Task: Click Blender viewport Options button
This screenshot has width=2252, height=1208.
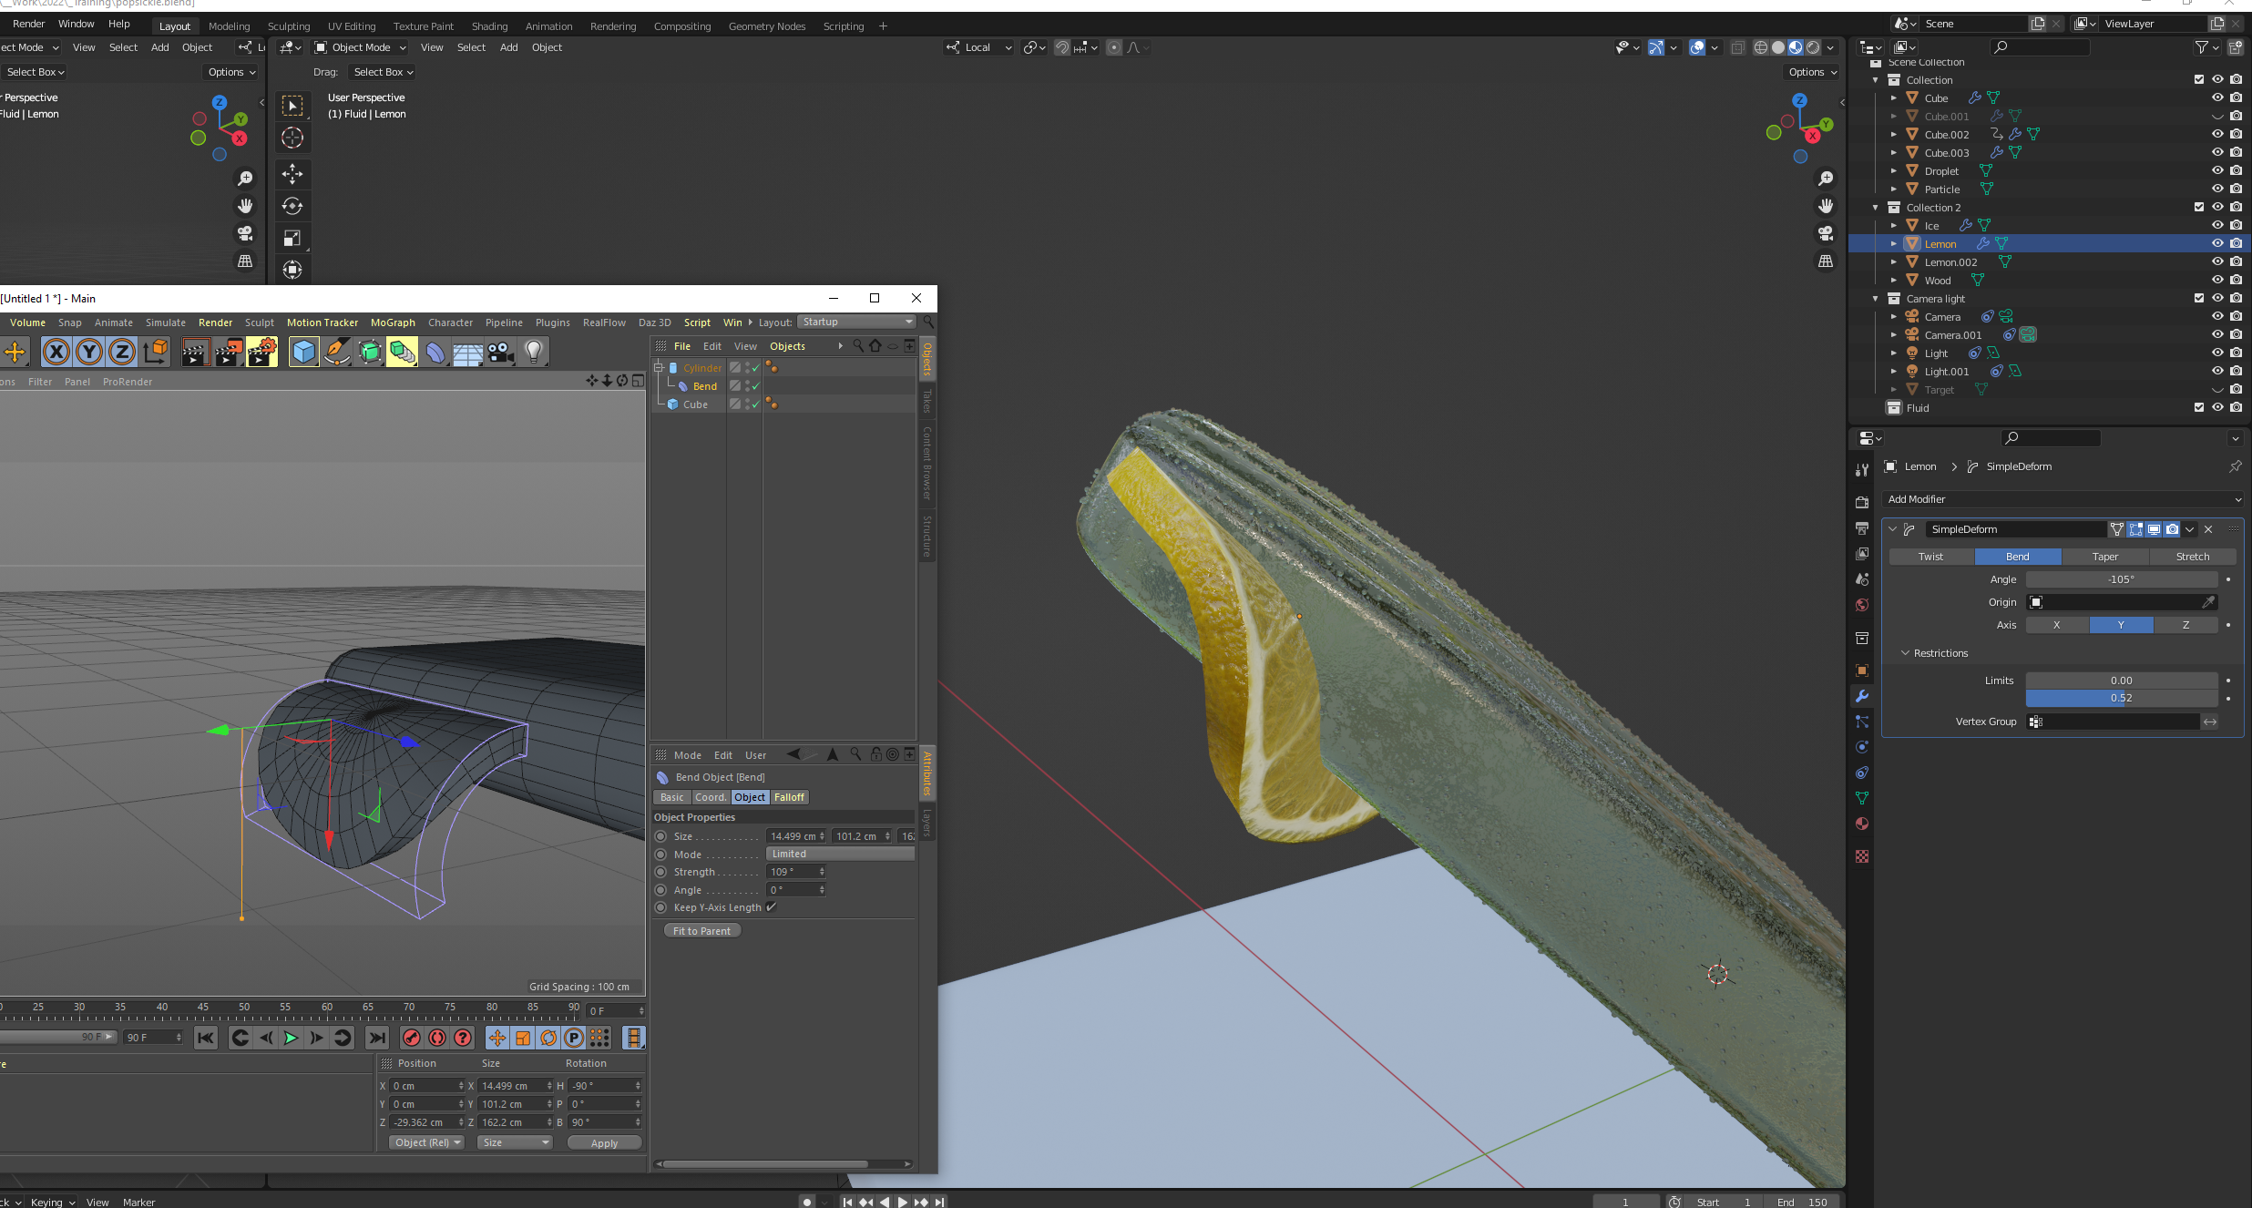Action: point(1812,72)
